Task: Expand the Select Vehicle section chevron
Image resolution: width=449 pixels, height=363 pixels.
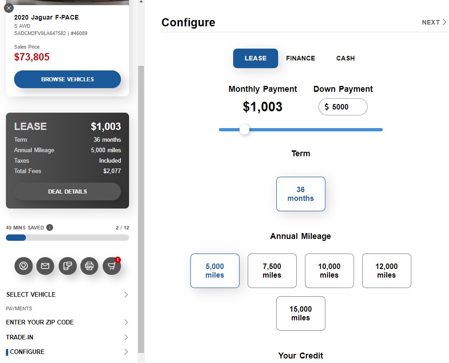Action: pos(126,294)
